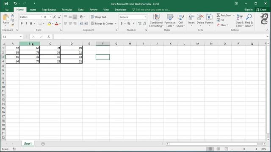Screen dimensions: 271x152
Task: Expand the AutoSum dropdown arrow
Action: pos(234,15)
